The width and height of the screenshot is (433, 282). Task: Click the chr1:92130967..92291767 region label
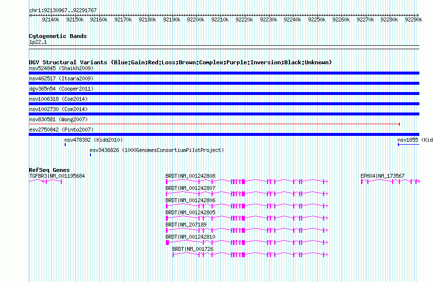[x=63, y=10]
